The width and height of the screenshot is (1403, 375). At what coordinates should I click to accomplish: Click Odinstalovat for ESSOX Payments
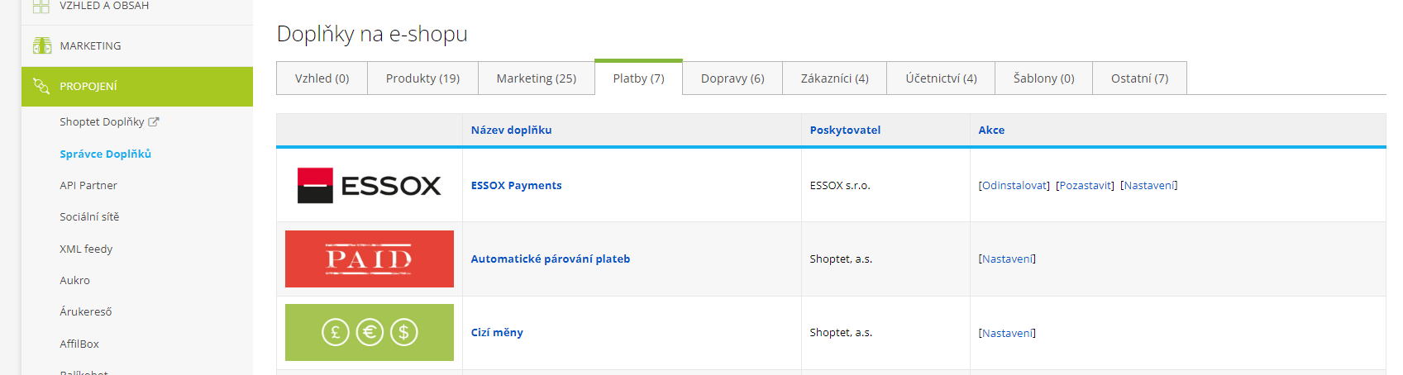pyautogui.click(x=1014, y=185)
